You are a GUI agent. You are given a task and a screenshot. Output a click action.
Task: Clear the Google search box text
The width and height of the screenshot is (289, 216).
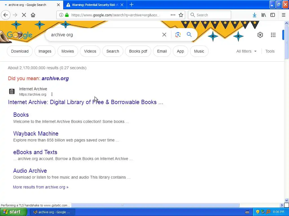(x=164, y=35)
